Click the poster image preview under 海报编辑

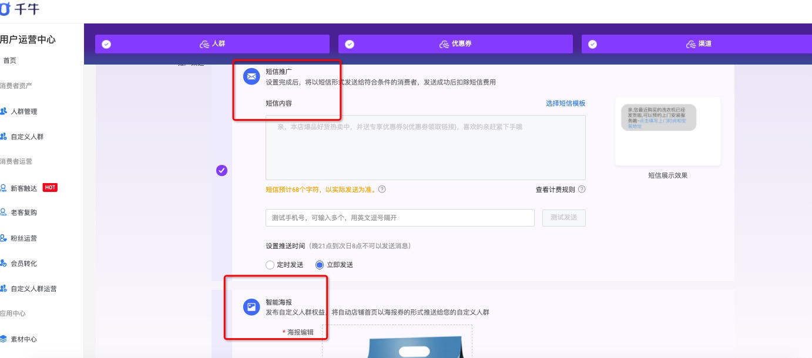click(397, 342)
